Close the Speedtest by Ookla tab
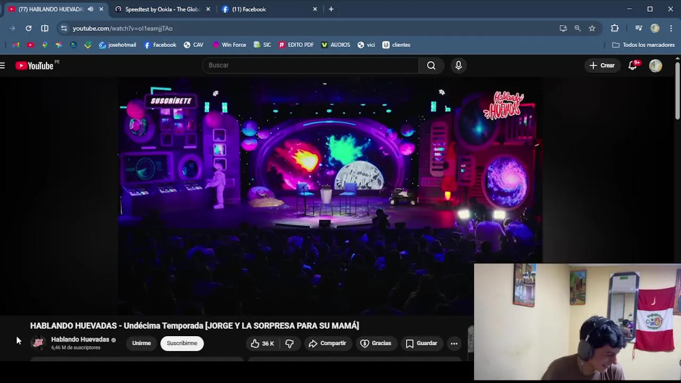 pos(208,9)
